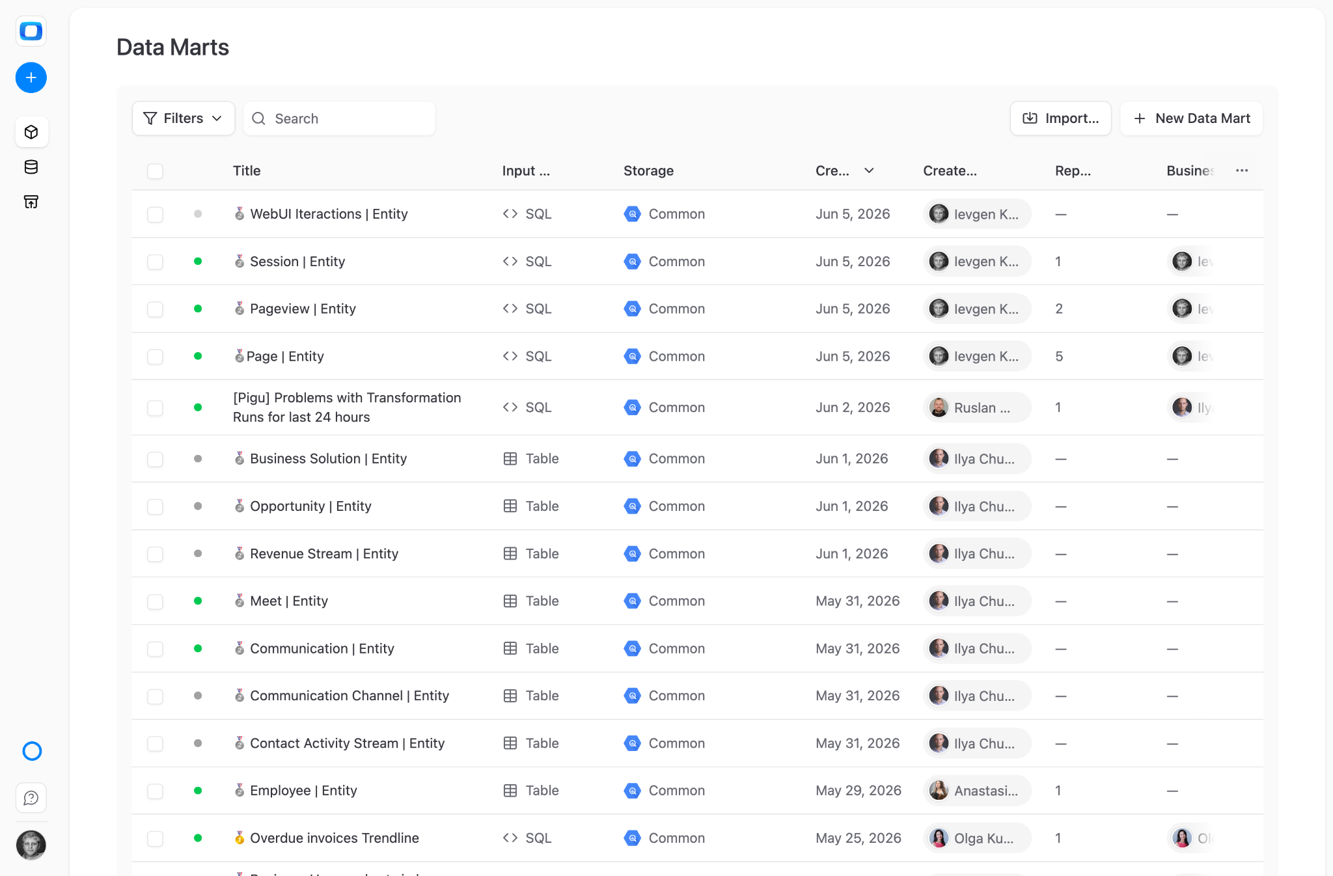This screenshot has height=876, width=1333.
Task: Open the Filters dropdown
Action: (x=183, y=118)
